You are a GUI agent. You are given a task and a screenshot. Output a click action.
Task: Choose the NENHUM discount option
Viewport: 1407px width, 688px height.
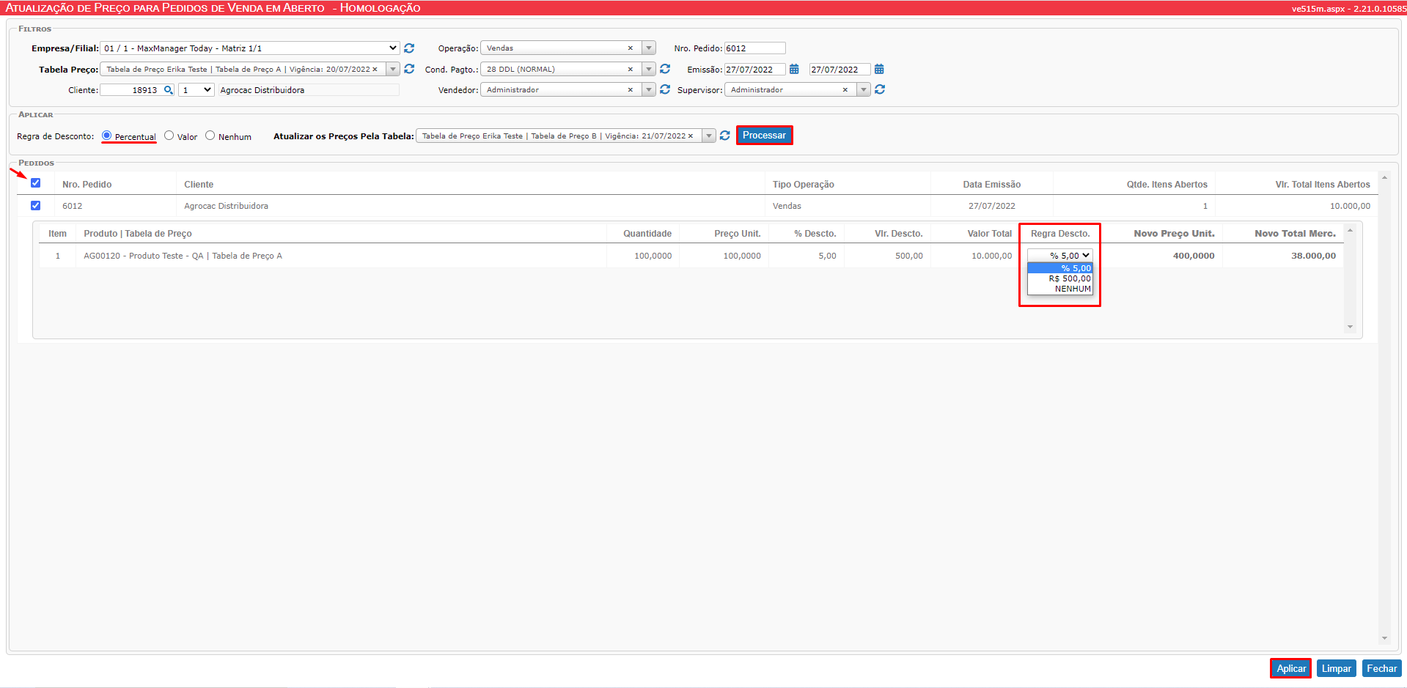(1060, 289)
